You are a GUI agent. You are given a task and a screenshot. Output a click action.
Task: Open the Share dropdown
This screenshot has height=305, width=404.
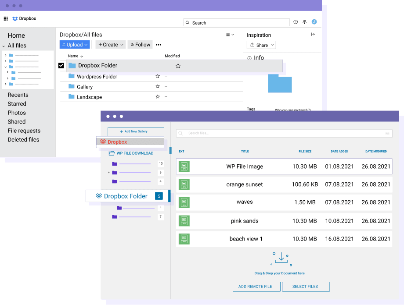[261, 45]
